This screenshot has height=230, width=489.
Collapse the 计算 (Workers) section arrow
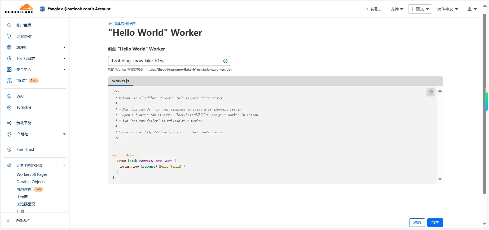[x=64, y=165]
